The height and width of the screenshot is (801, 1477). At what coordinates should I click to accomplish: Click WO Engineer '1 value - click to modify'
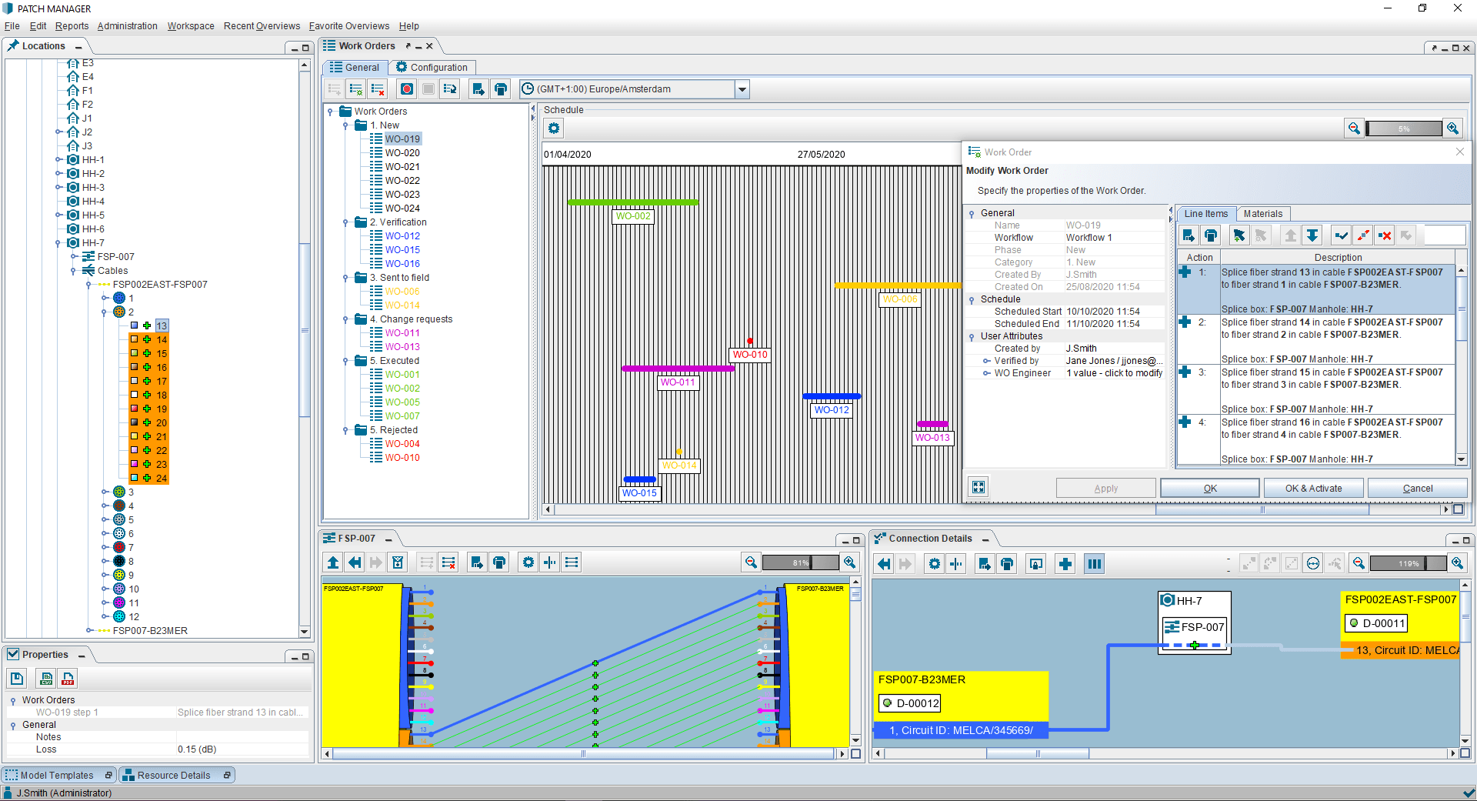pyautogui.click(x=1114, y=373)
